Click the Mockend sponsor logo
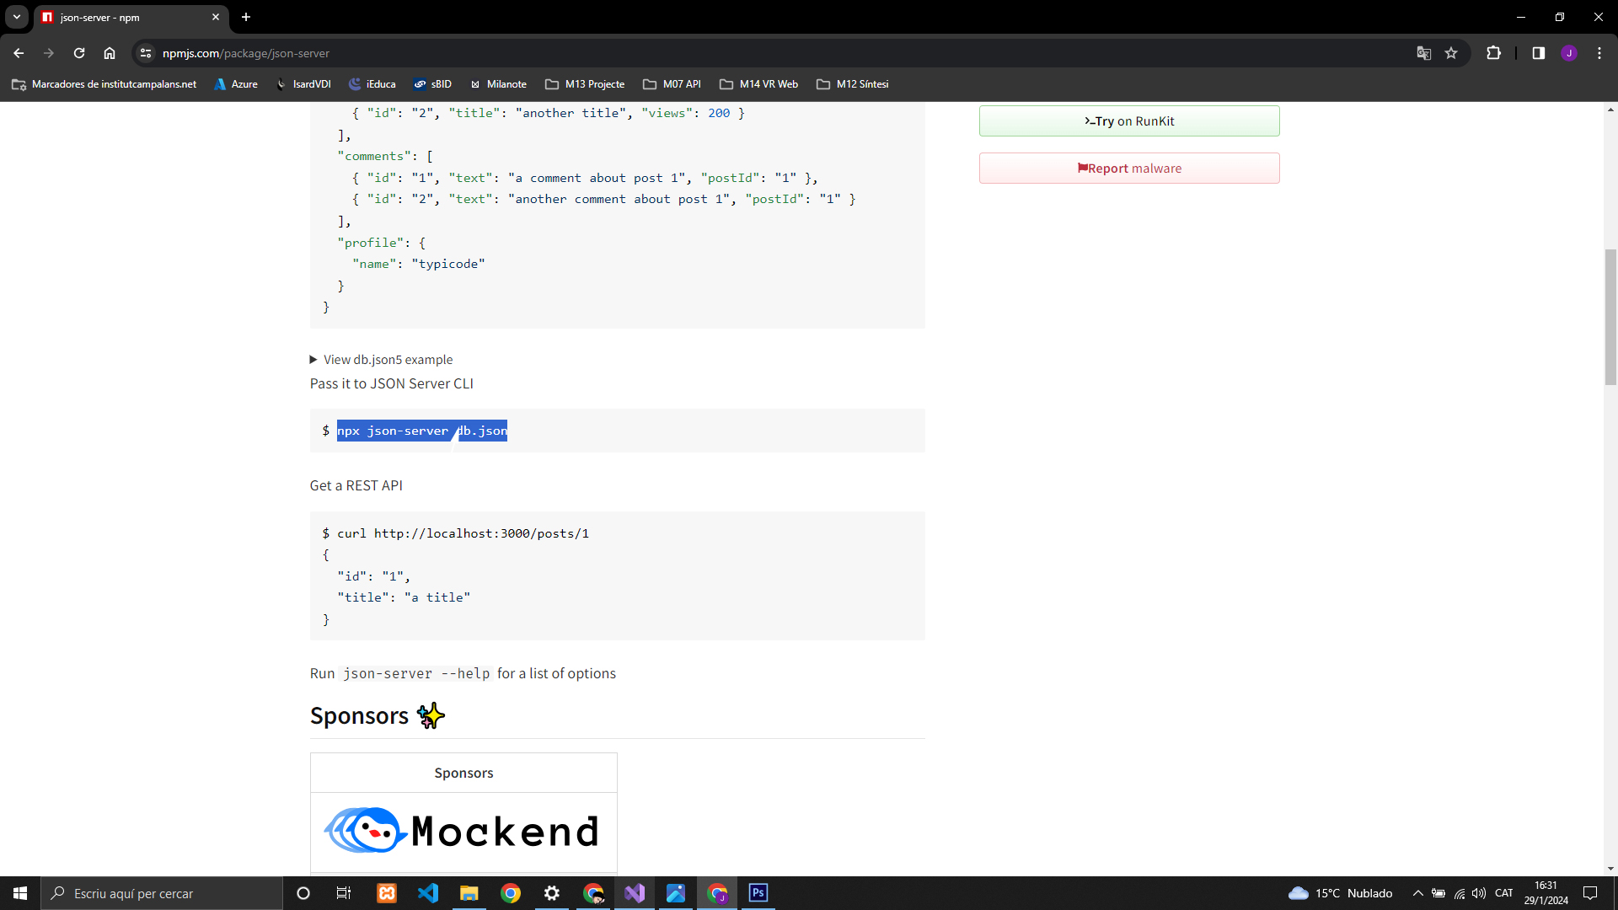This screenshot has height=910, width=1618. coord(463,831)
